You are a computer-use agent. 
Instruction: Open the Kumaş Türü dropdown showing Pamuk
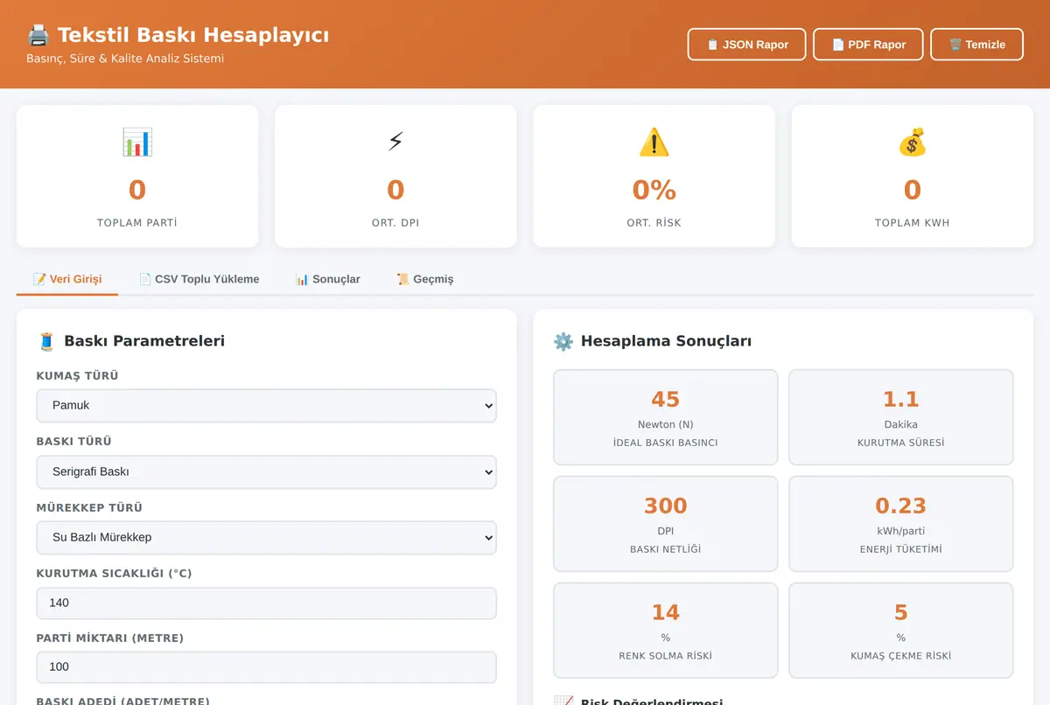[x=266, y=406]
